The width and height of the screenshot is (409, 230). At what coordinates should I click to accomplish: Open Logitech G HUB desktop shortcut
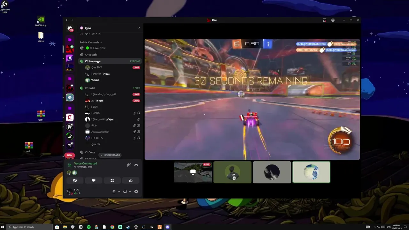(4, 7)
